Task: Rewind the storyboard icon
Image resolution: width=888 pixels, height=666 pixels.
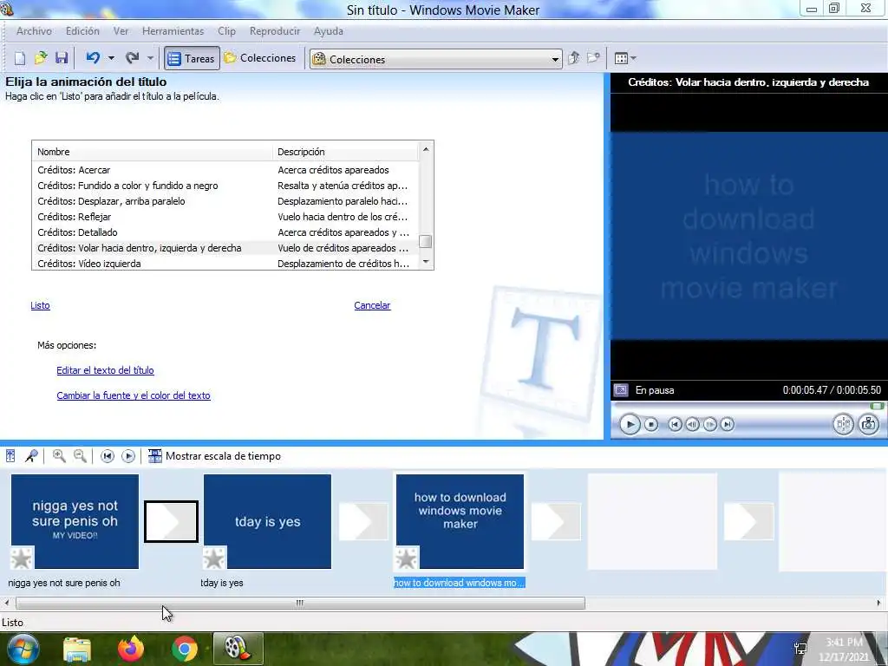Action: [x=107, y=456]
